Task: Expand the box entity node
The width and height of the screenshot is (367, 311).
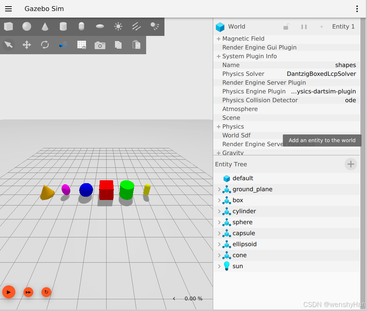Action: click(x=219, y=200)
